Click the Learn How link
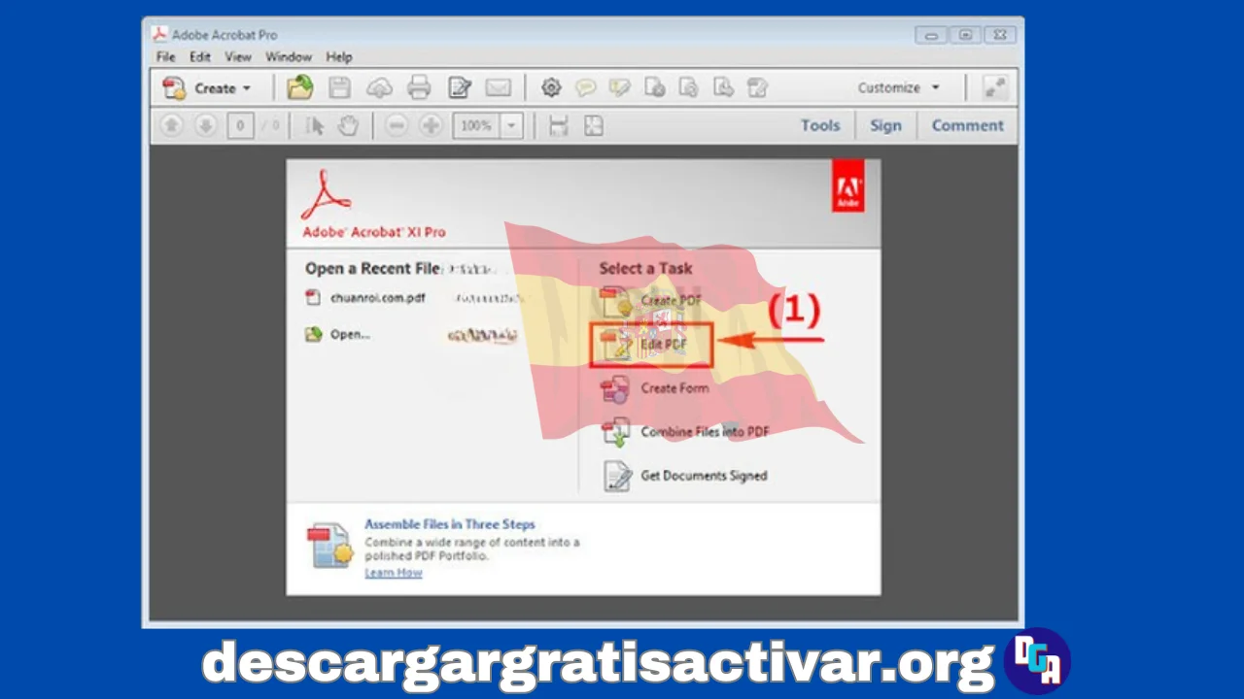This screenshot has height=699, width=1244. (x=394, y=573)
